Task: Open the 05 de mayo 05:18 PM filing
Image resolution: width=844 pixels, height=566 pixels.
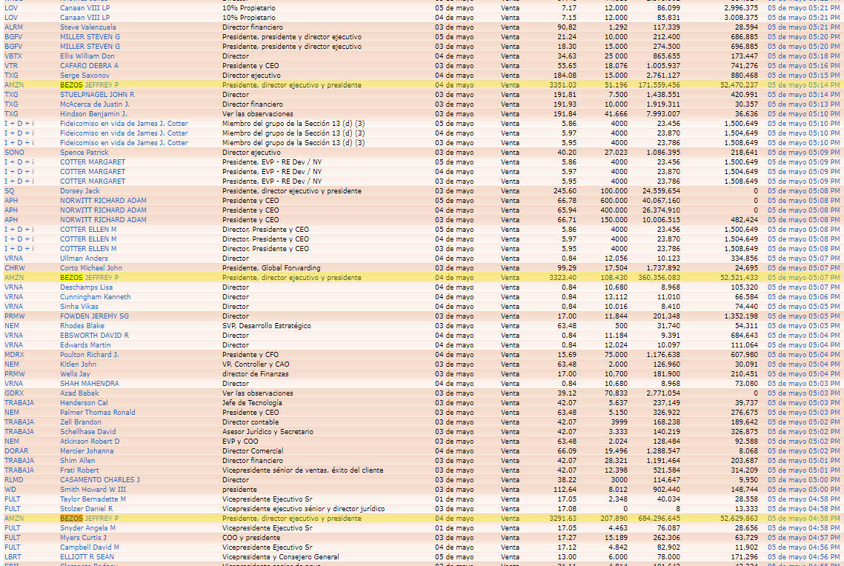Action: 803,56
